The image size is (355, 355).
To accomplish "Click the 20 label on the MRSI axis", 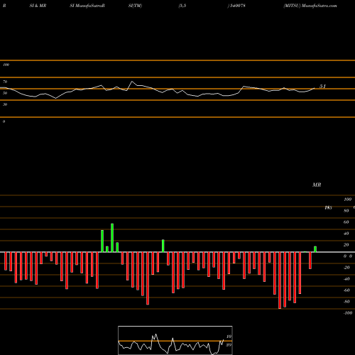I will 346,245.
